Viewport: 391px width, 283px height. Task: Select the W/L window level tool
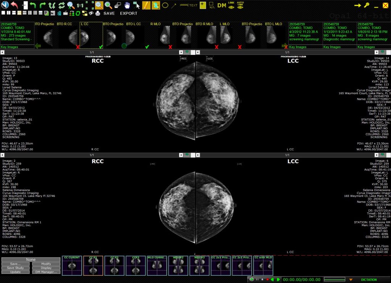point(211,5)
